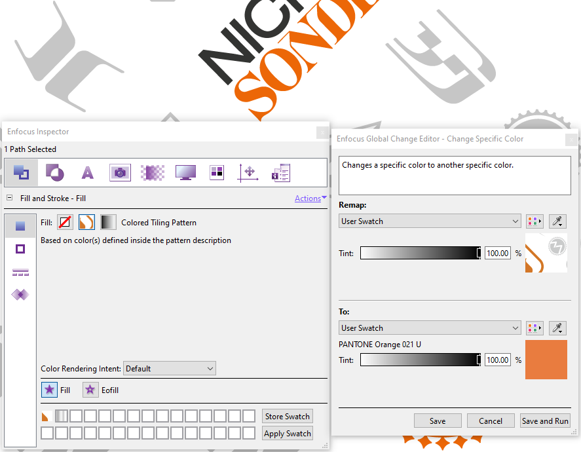581x452 pixels.
Task: Select the overprint diamond icon
Action: (20, 295)
